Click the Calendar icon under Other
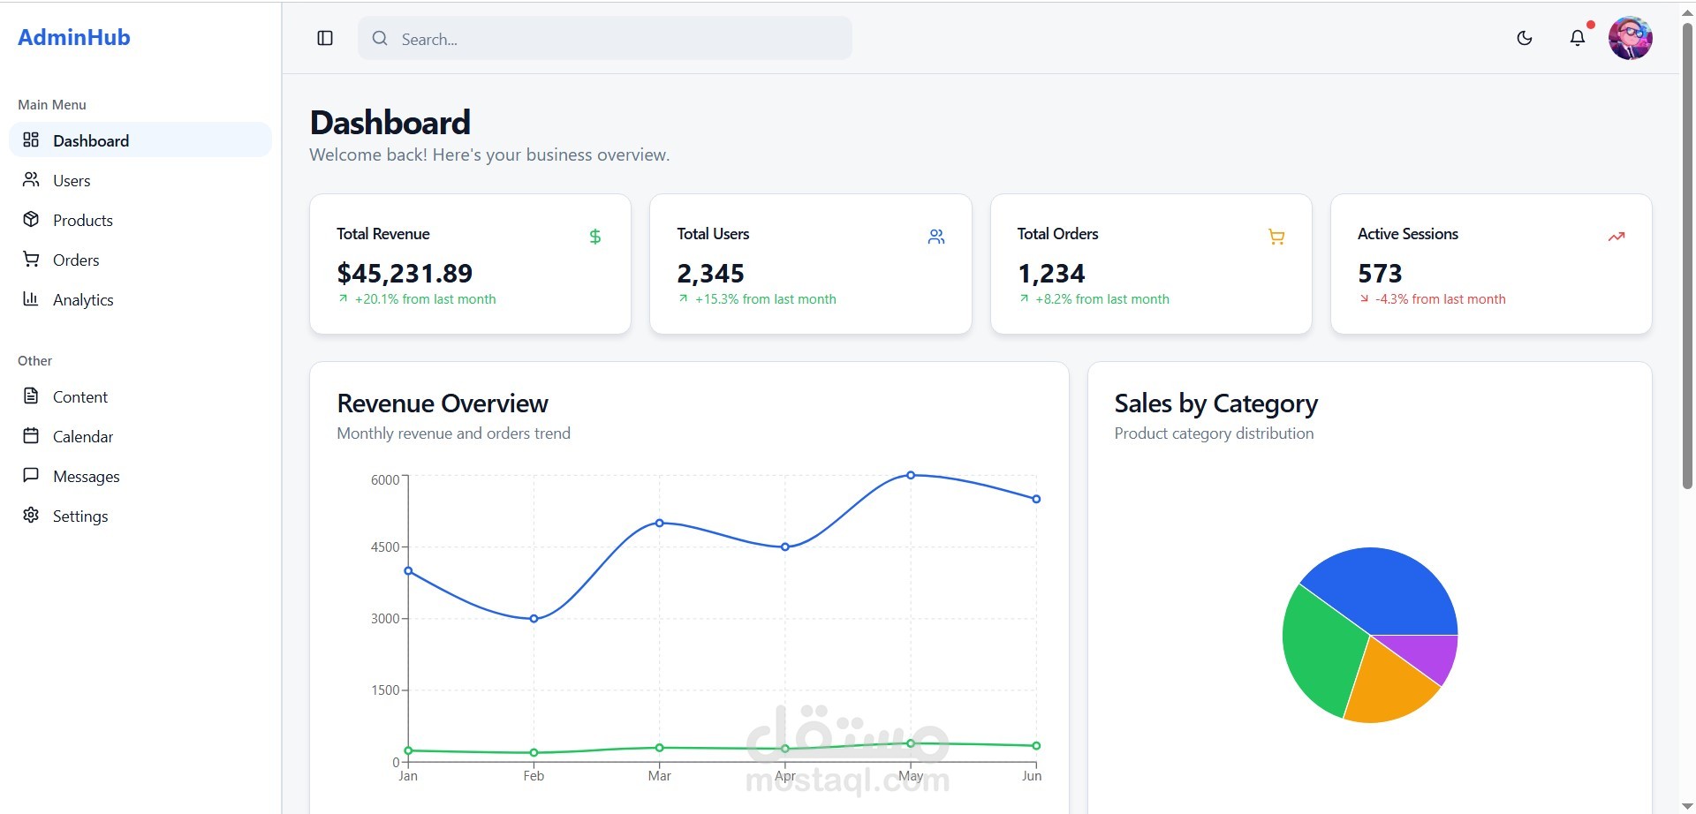This screenshot has height=814, width=1696. click(x=32, y=436)
